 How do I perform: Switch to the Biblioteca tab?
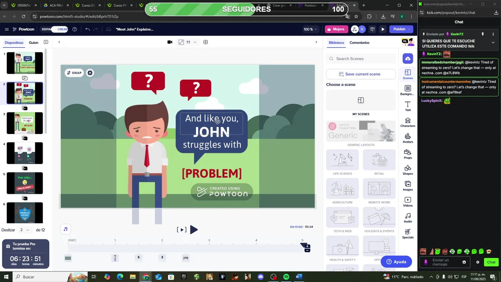coord(336,43)
